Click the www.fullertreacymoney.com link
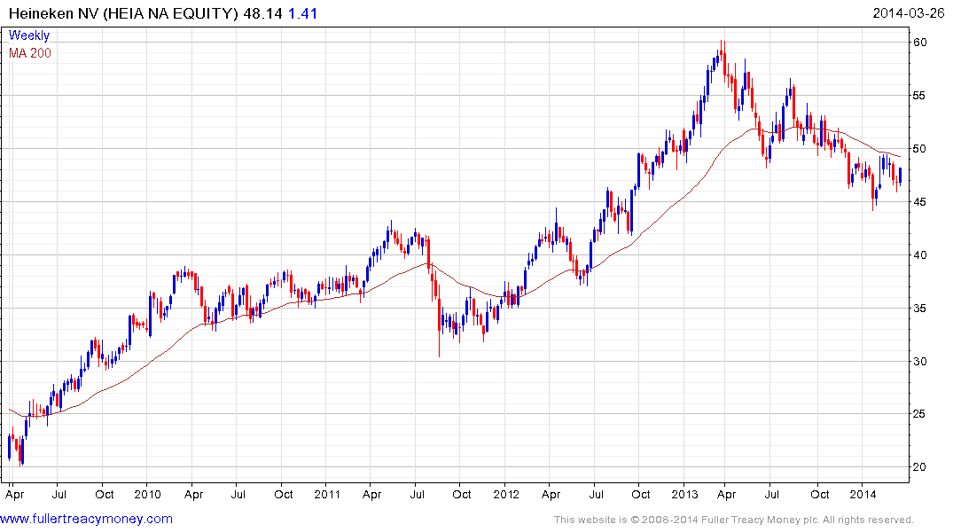This screenshot has height=532, width=953. [86, 519]
